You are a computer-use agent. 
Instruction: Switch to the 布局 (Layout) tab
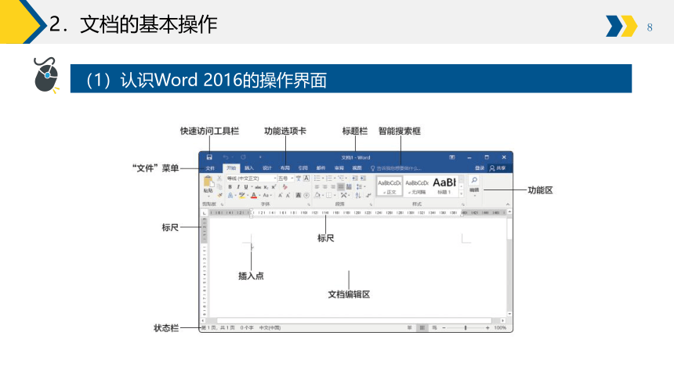[x=285, y=168]
